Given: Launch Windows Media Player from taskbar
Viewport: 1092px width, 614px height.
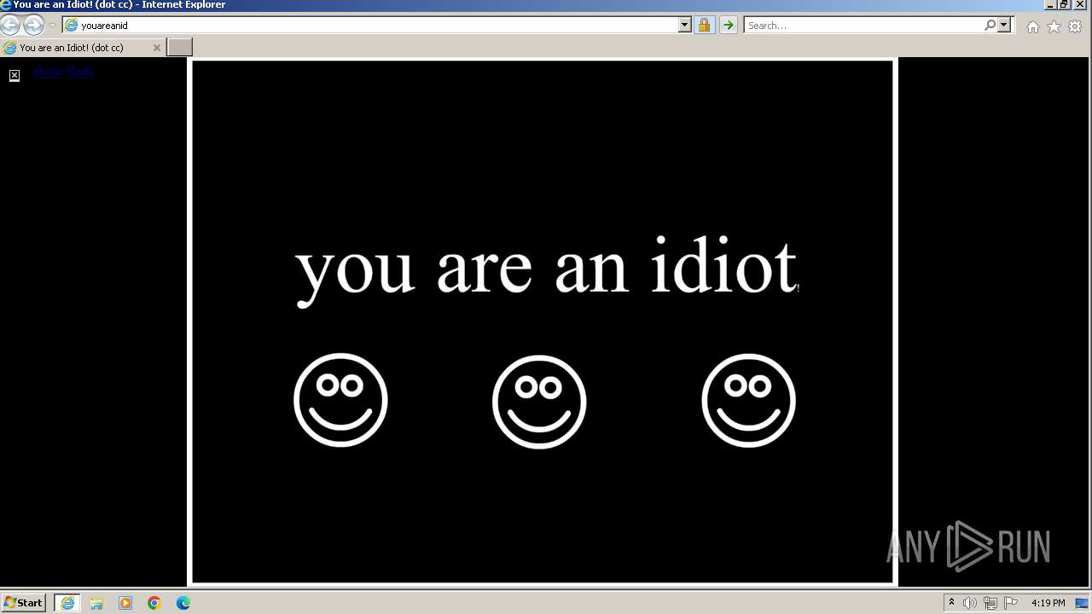Looking at the screenshot, I should (125, 603).
